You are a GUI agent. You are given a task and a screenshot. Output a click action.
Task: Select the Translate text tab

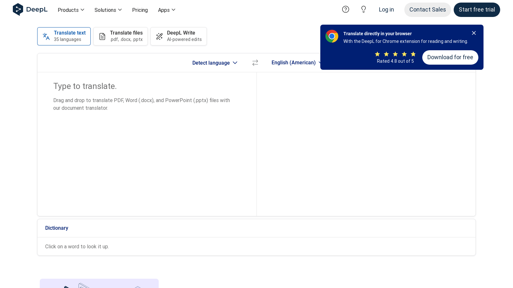coord(64,36)
